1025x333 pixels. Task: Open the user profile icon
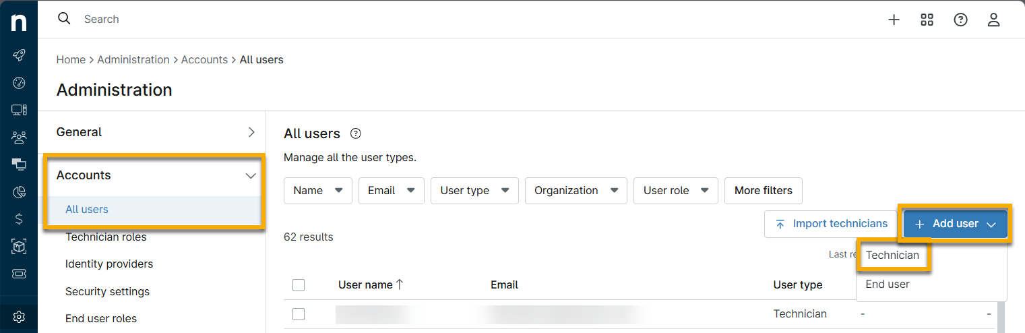993,20
